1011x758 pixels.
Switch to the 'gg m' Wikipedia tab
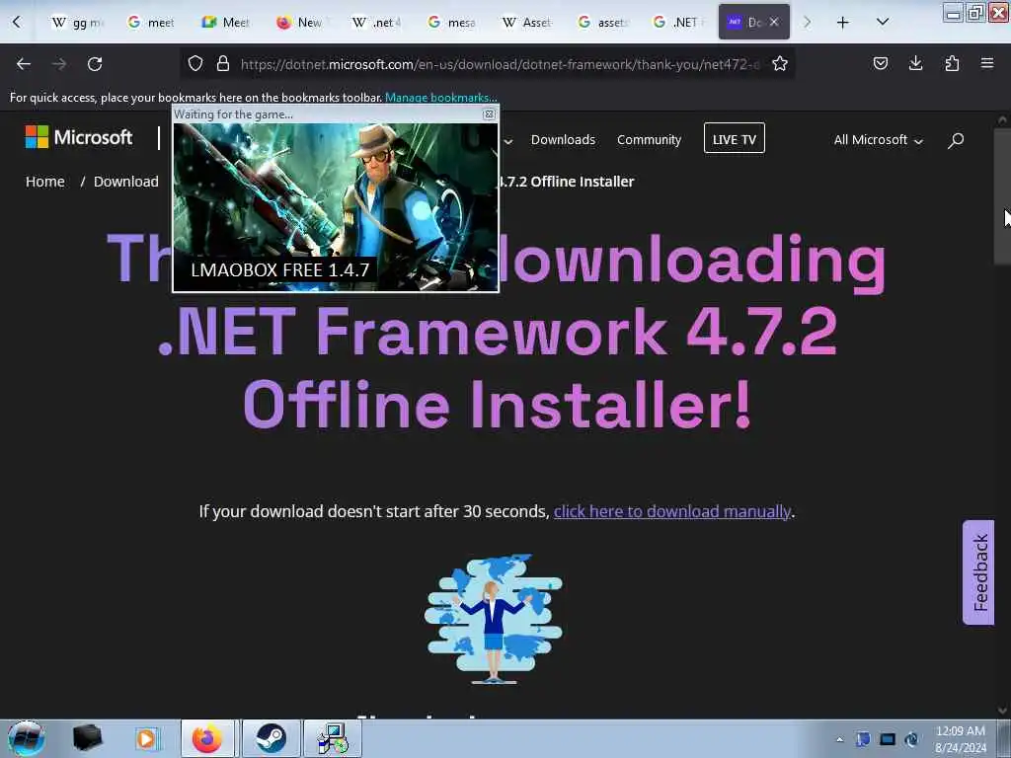[78, 23]
